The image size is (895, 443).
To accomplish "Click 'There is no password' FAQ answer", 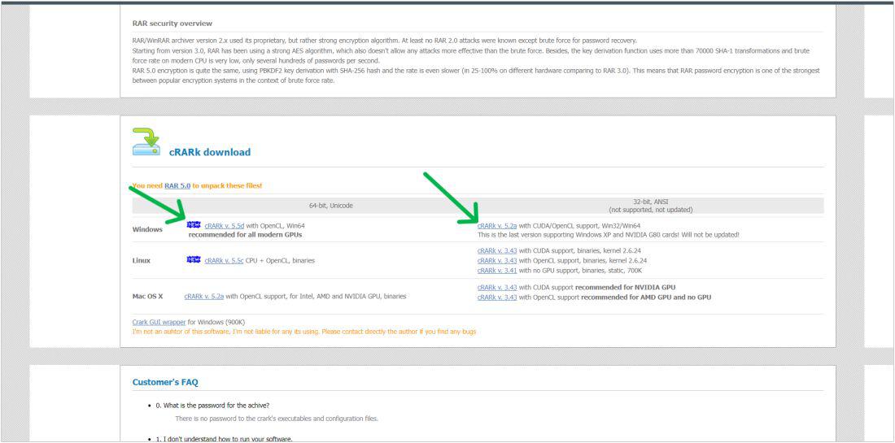I will [277, 419].
